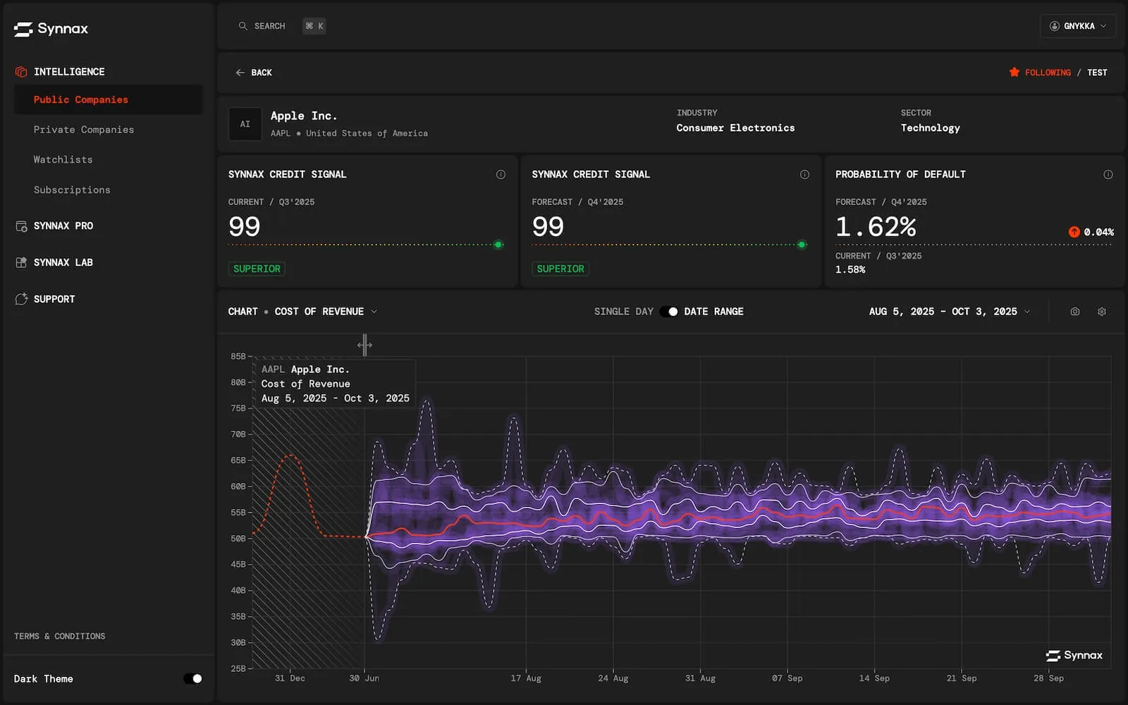Viewport: 1128px width, 705px height.
Task: Click info icon on Probability of Default card
Action: [1108, 175]
